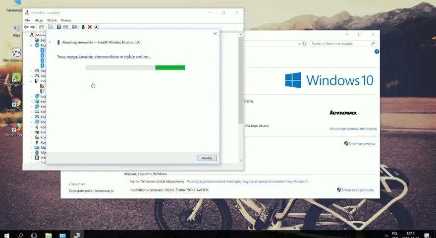Click the blue help icon in the System window
436x238 pixels.
(x=377, y=52)
